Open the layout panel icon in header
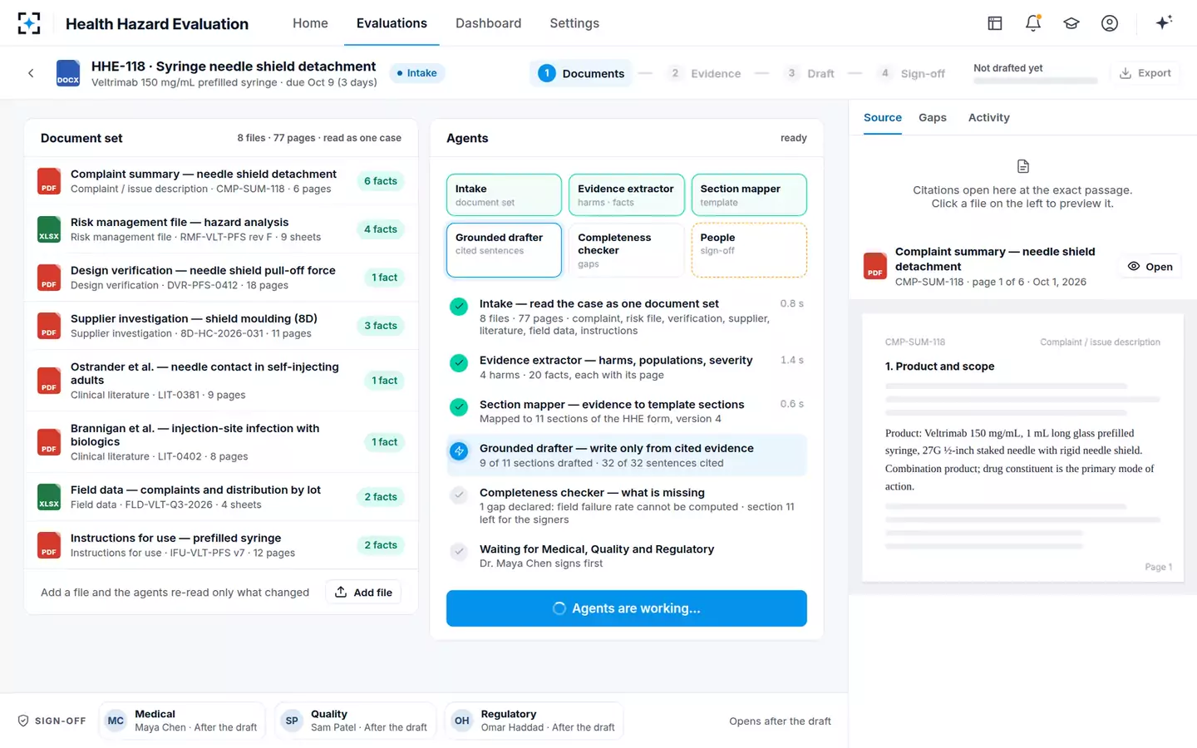 pyautogui.click(x=995, y=23)
